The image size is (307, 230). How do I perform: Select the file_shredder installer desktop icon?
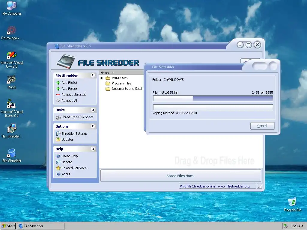(x=12, y=131)
